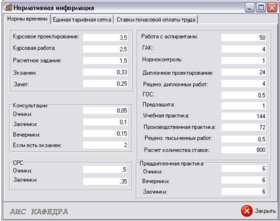Focus the Учебная практика field

[244, 116]
